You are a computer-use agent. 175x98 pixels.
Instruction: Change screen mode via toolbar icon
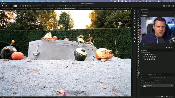tap(138, 77)
